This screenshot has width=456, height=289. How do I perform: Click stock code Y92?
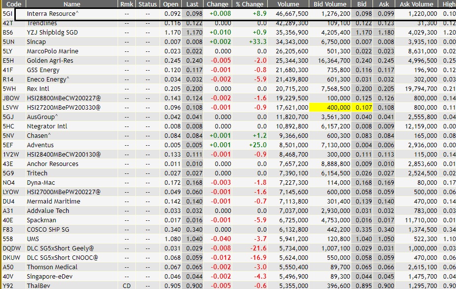[8, 286]
